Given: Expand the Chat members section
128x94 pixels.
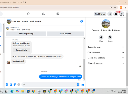Looking at the screenshot, I should pos(106,53).
